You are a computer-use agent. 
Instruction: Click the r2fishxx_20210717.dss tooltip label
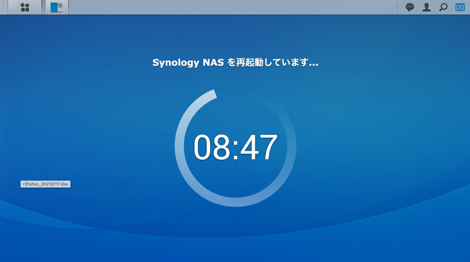click(45, 184)
